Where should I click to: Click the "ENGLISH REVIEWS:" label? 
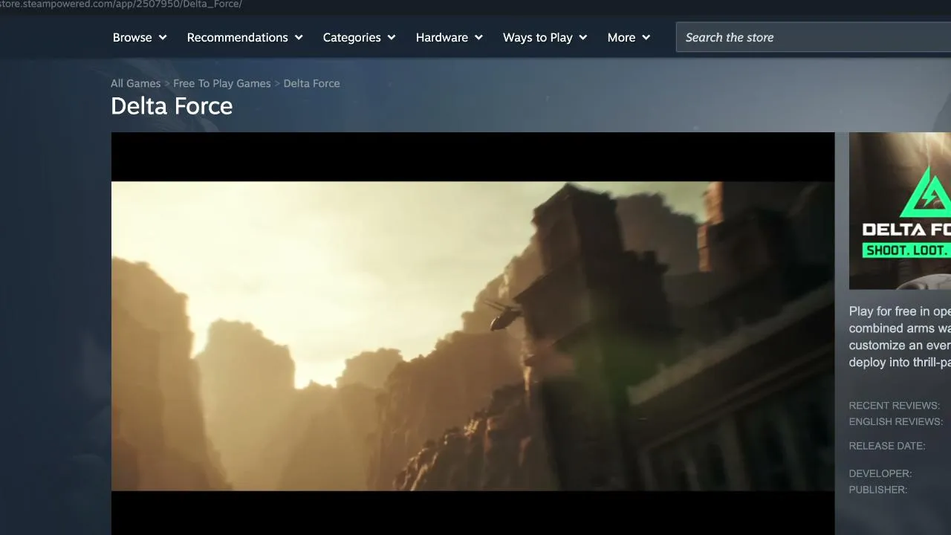pos(896,421)
